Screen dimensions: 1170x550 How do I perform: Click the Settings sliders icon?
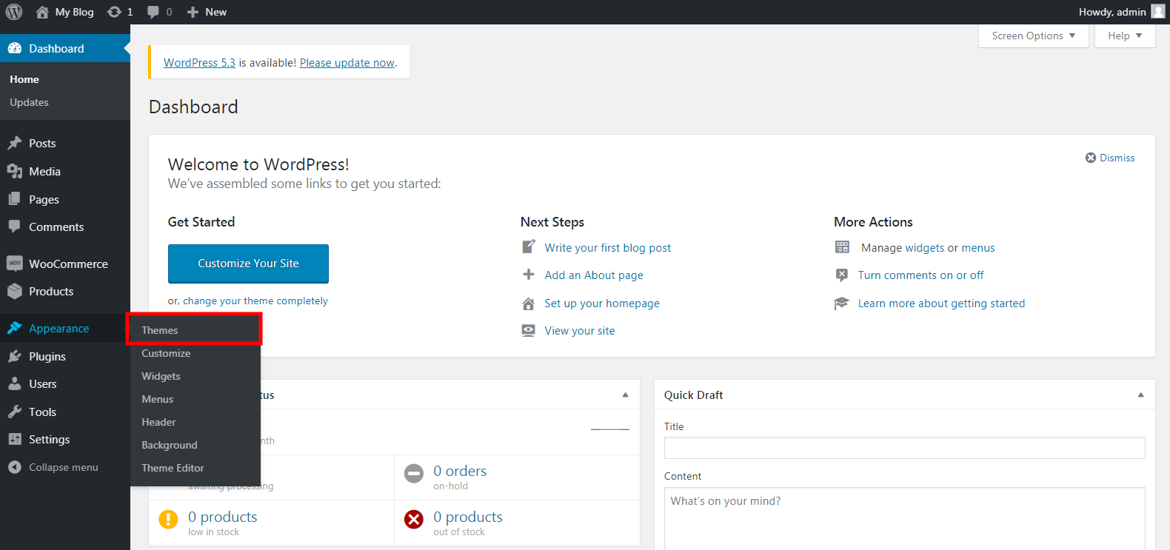15,439
